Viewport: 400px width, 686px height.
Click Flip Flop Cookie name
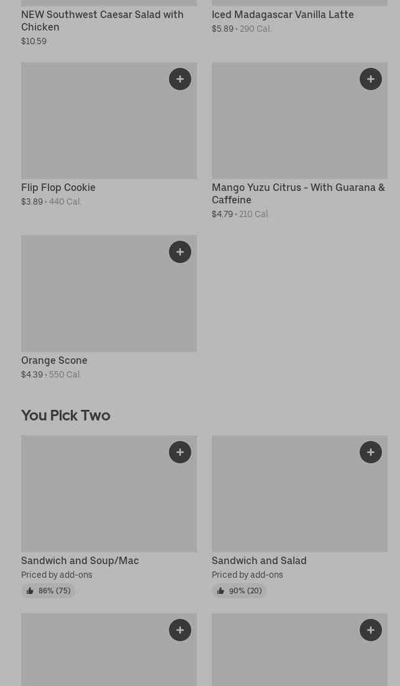(58, 187)
